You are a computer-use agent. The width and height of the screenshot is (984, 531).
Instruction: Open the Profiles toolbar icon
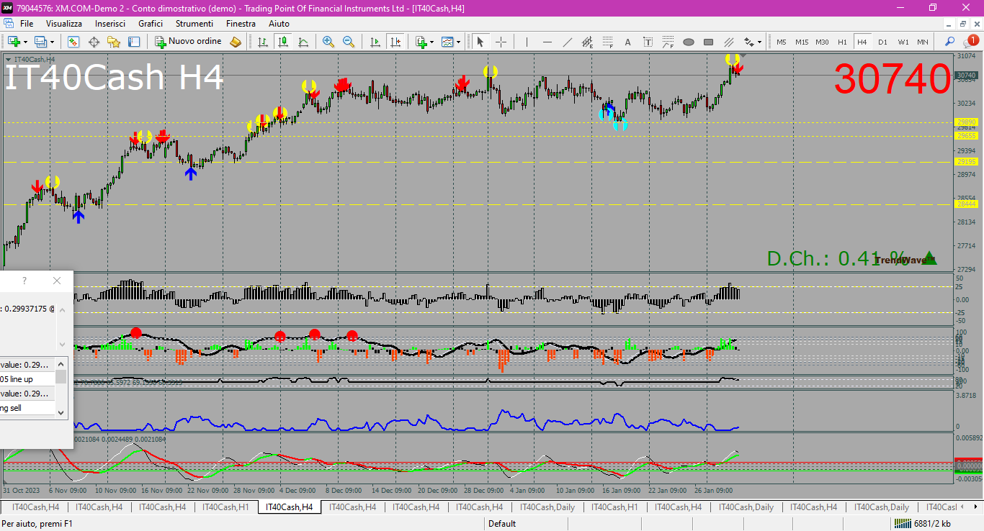pyautogui.click(x=40, y=42)
